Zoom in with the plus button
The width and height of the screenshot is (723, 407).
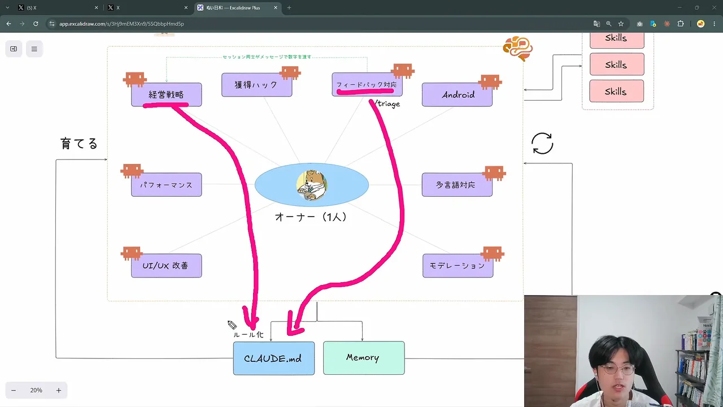coord(58,390)
